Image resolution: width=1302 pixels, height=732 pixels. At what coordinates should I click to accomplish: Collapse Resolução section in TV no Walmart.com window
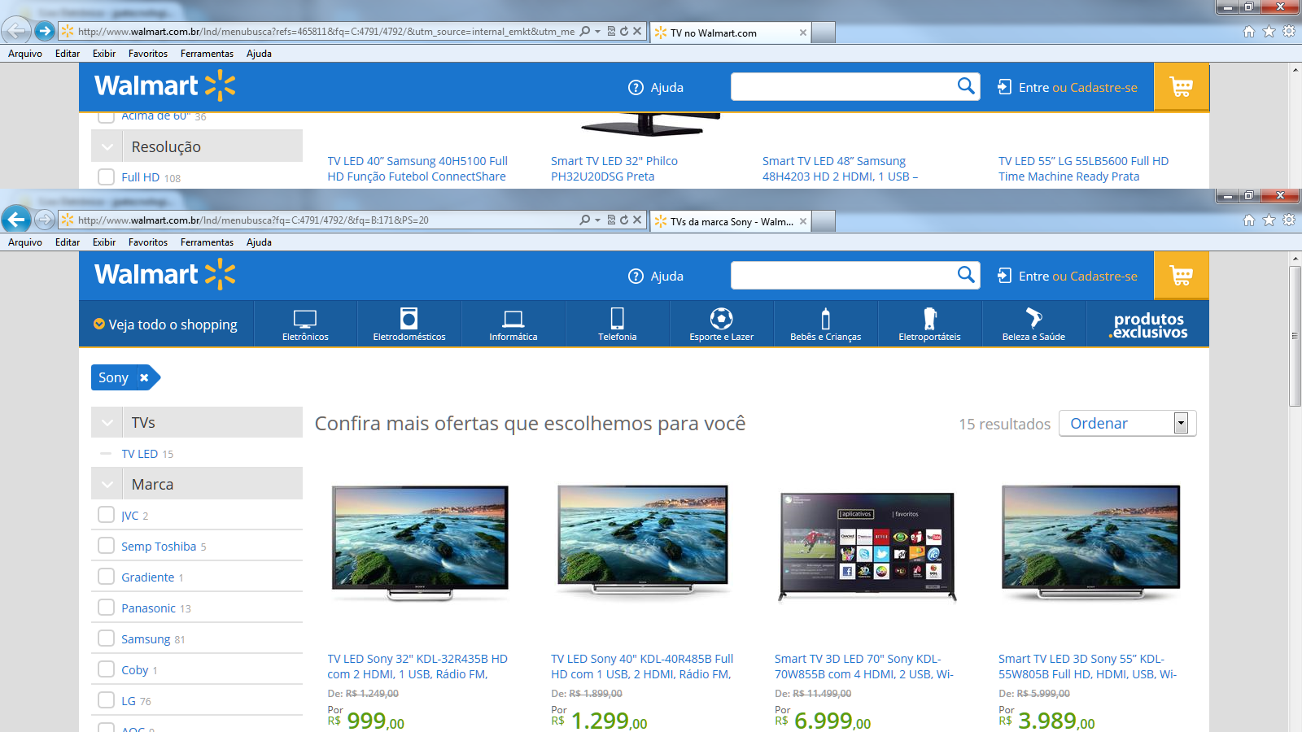point(107,147)
